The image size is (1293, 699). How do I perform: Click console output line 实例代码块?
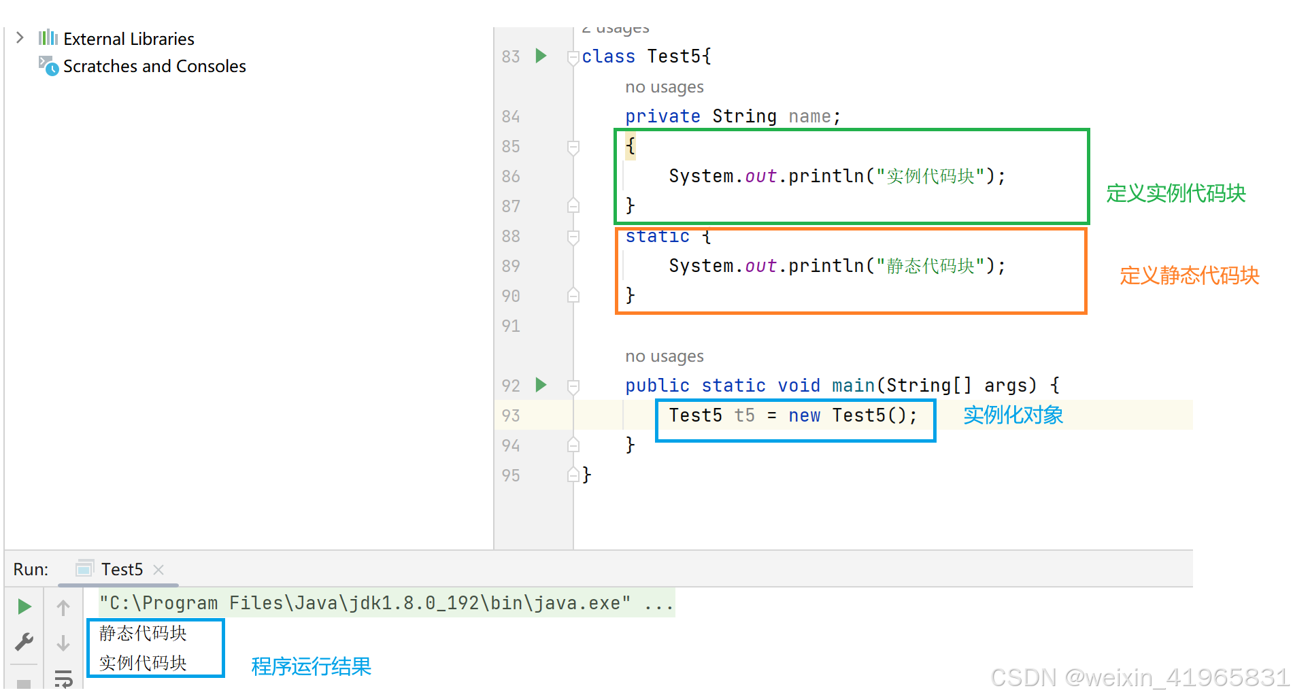pyautogui.click(x=143, y=663)
